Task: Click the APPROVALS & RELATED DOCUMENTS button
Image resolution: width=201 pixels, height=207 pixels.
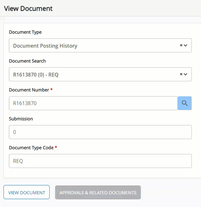Action: [98, 192]
